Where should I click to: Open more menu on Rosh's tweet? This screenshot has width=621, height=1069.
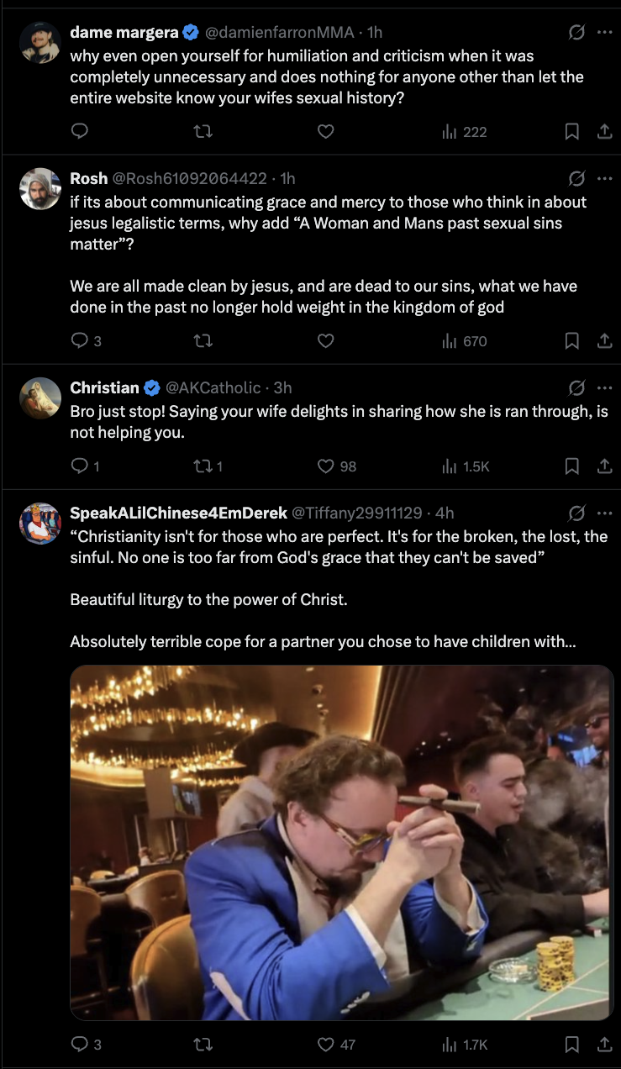604,178
